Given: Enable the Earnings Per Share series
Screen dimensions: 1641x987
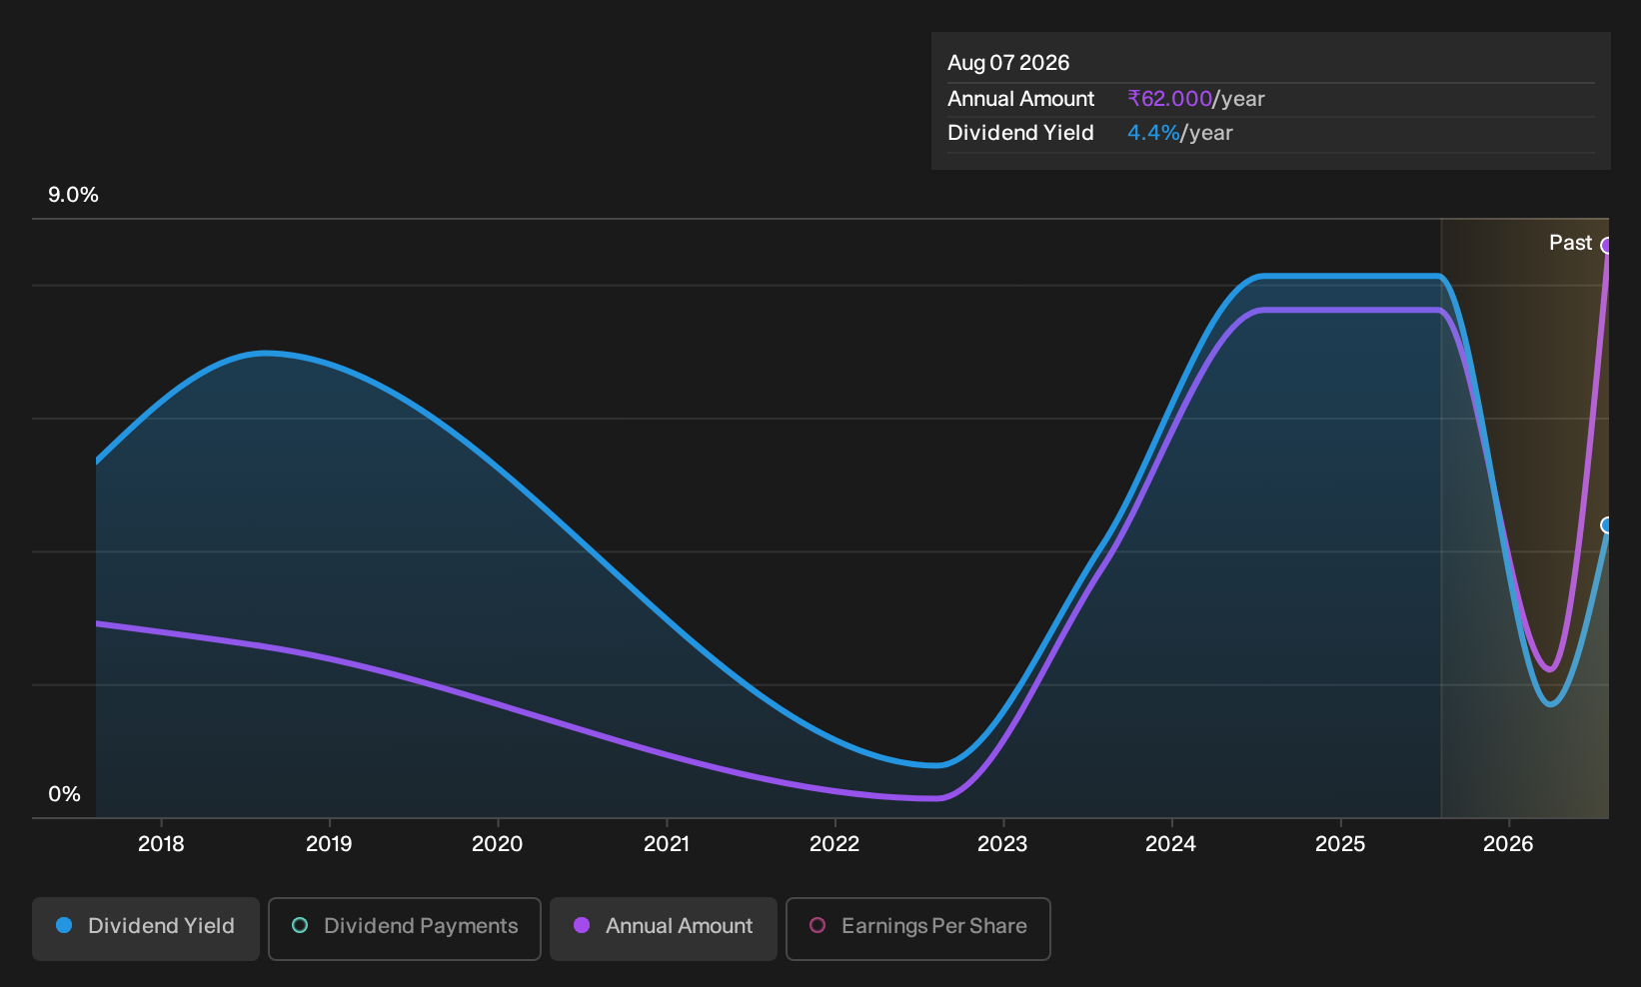Looking at the screenshot, I should click(918, 928).
